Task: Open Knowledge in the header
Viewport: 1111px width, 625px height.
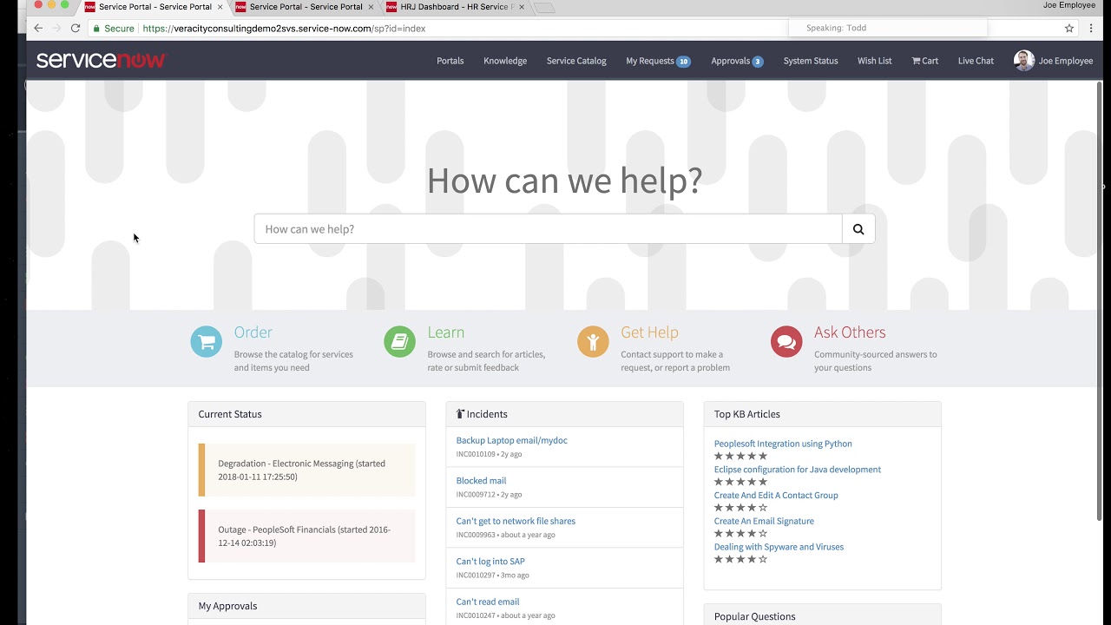Action: click(505, 61)
